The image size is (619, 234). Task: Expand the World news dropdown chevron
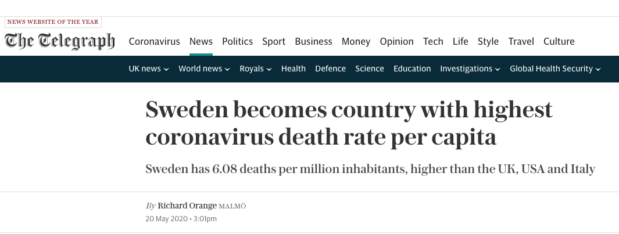[227, 70]
